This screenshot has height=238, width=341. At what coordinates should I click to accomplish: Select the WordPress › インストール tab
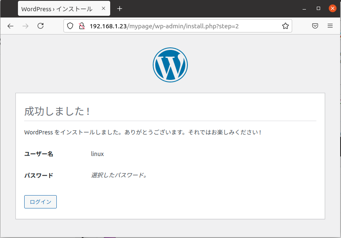coord(64,8)
